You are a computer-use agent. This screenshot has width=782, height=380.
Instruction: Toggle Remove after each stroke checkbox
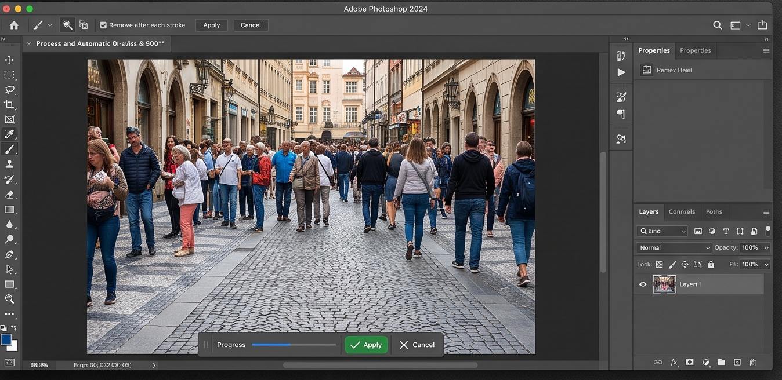pos(103,25)
